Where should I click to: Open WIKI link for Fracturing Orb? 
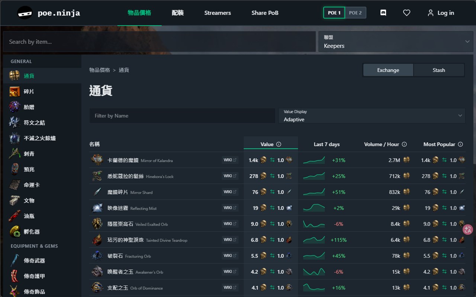click(229, 256)
